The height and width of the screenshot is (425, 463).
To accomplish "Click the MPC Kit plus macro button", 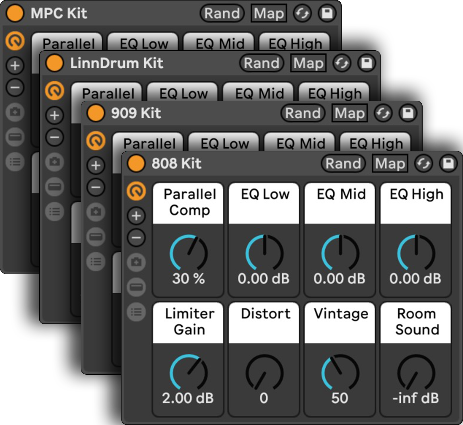I will point(15,66).
